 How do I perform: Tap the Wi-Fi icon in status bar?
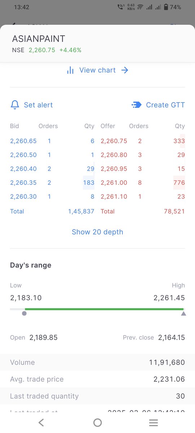pos(140,7)
